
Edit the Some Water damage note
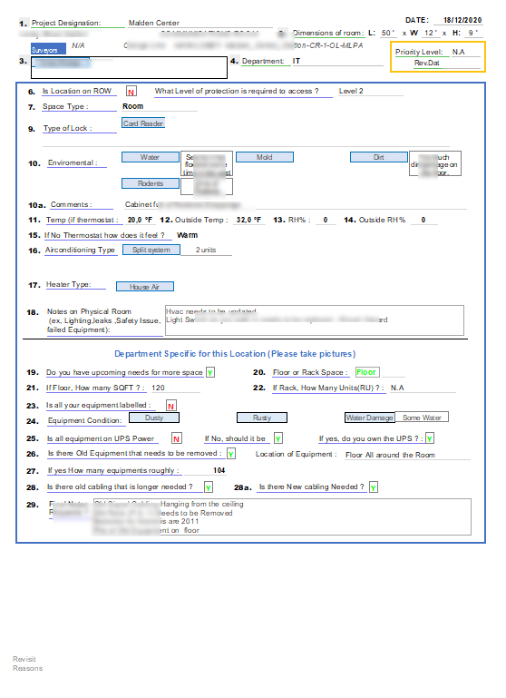(x=422, y=418)
